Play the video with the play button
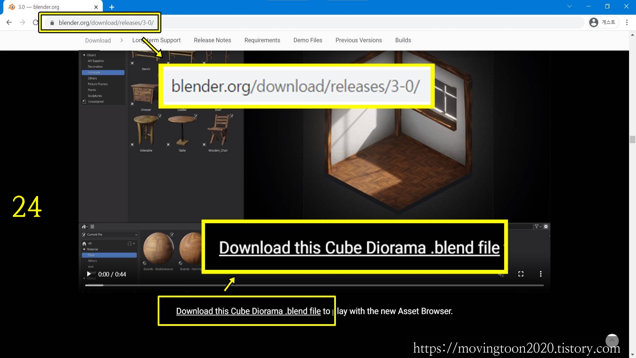 89,274
